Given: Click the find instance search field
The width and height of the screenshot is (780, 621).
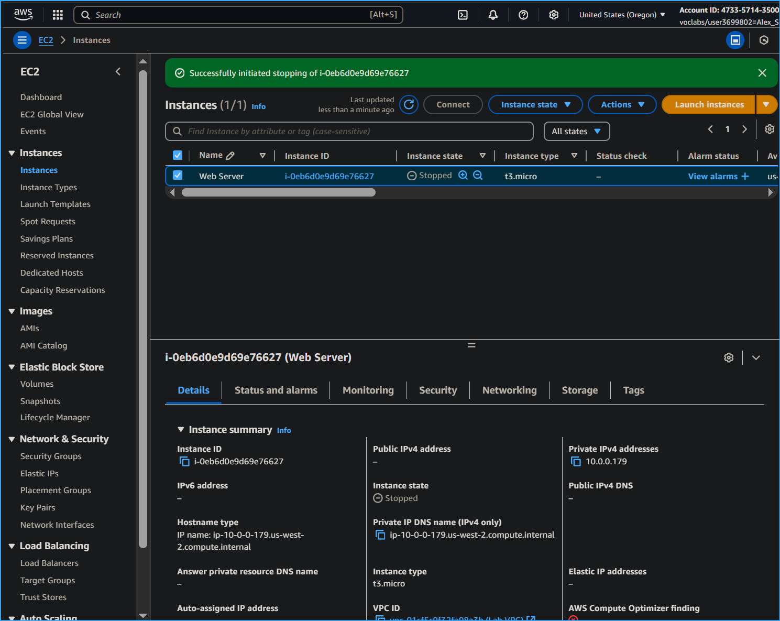Looking at the screenshot, I should click(349, 131).
